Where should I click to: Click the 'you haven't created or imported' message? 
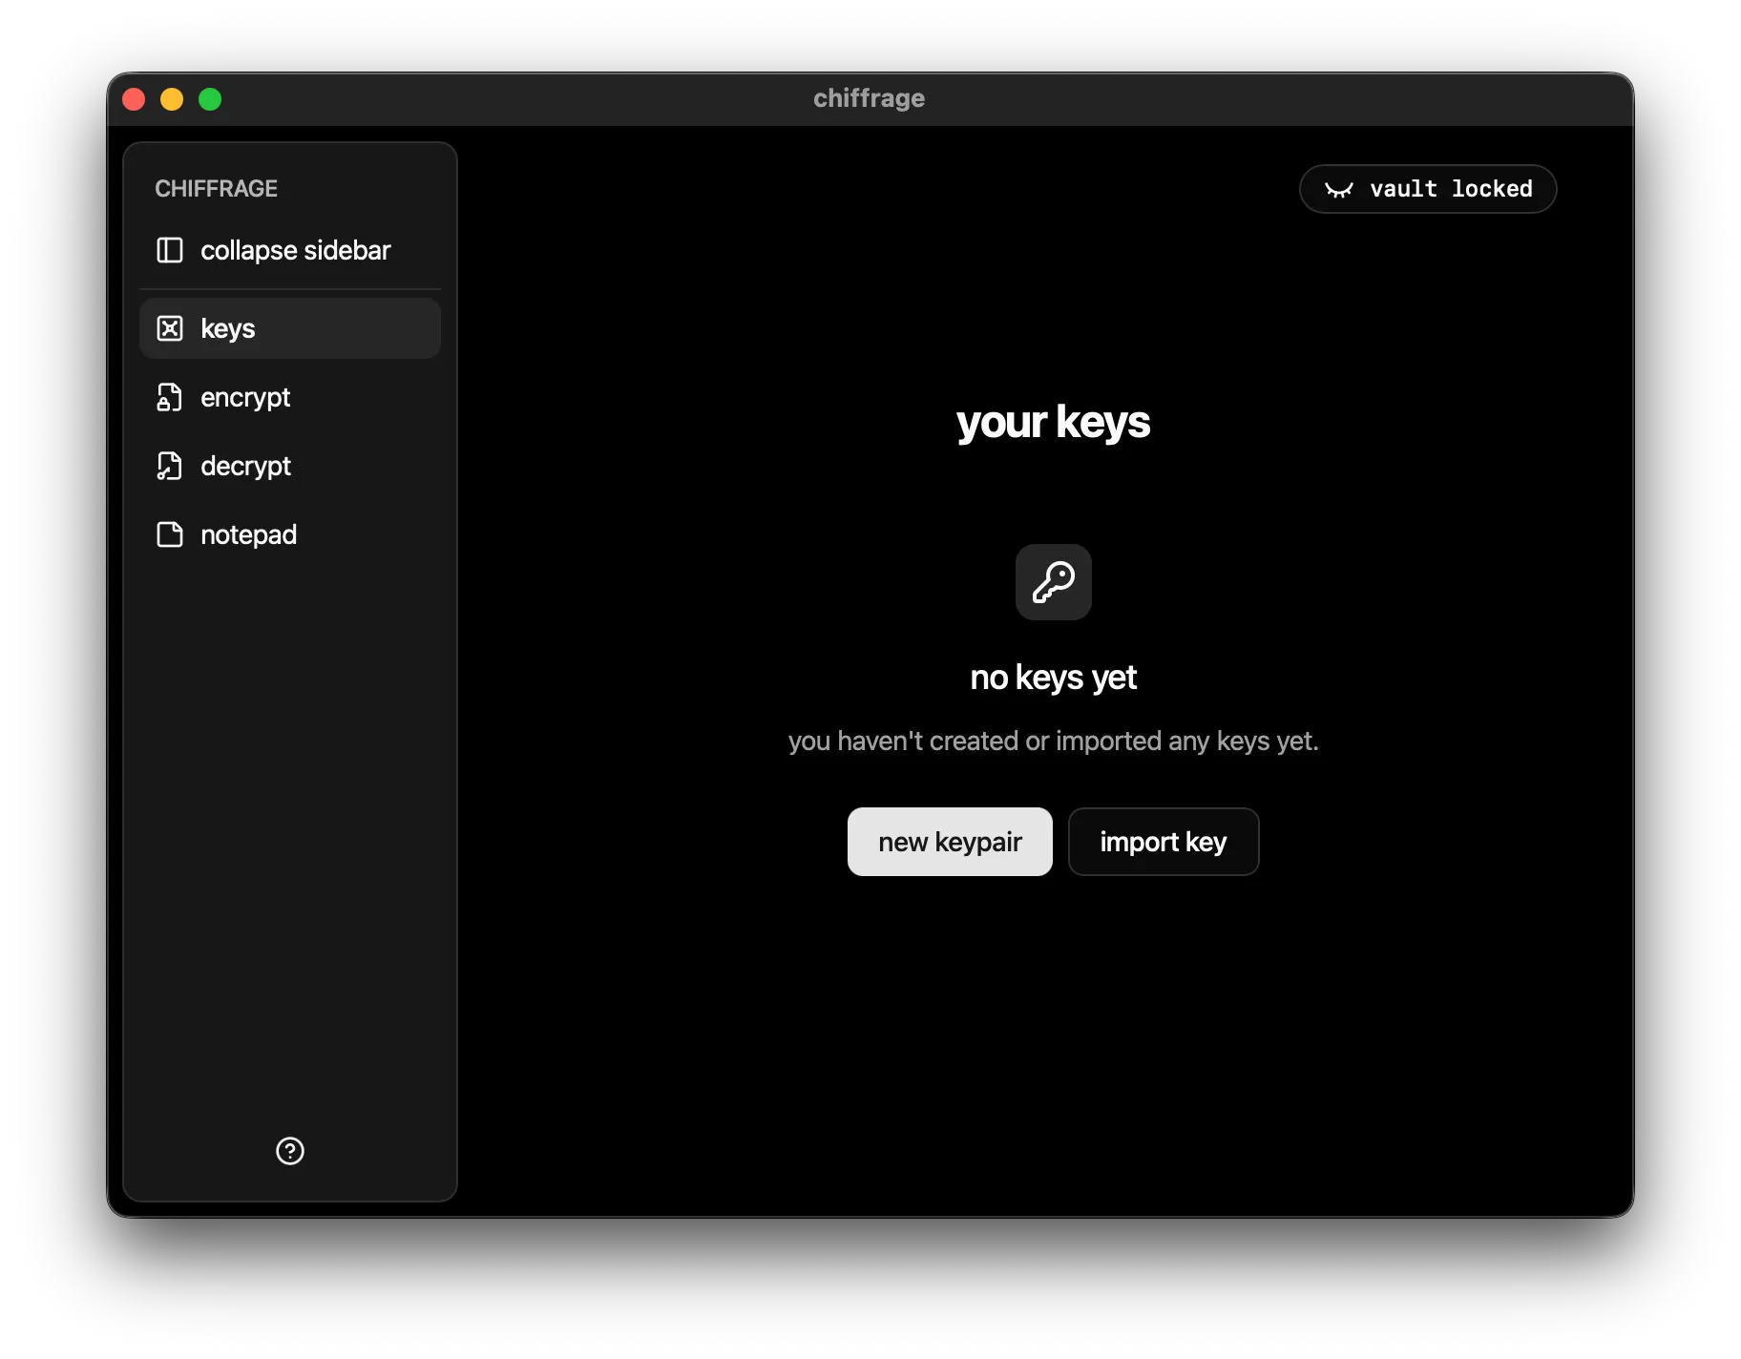[1054, 741]
